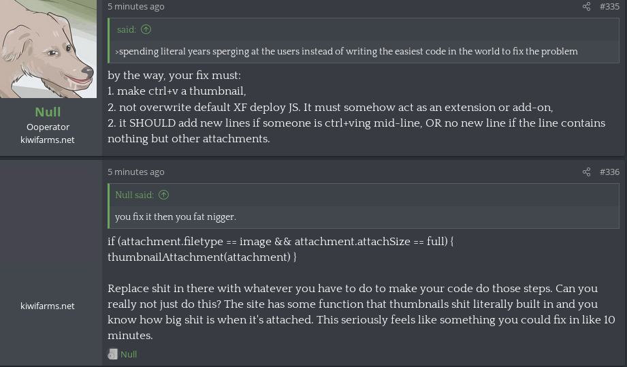
Task: Open the reaction icon beside Null's like
Action: (x=112, y=354)
